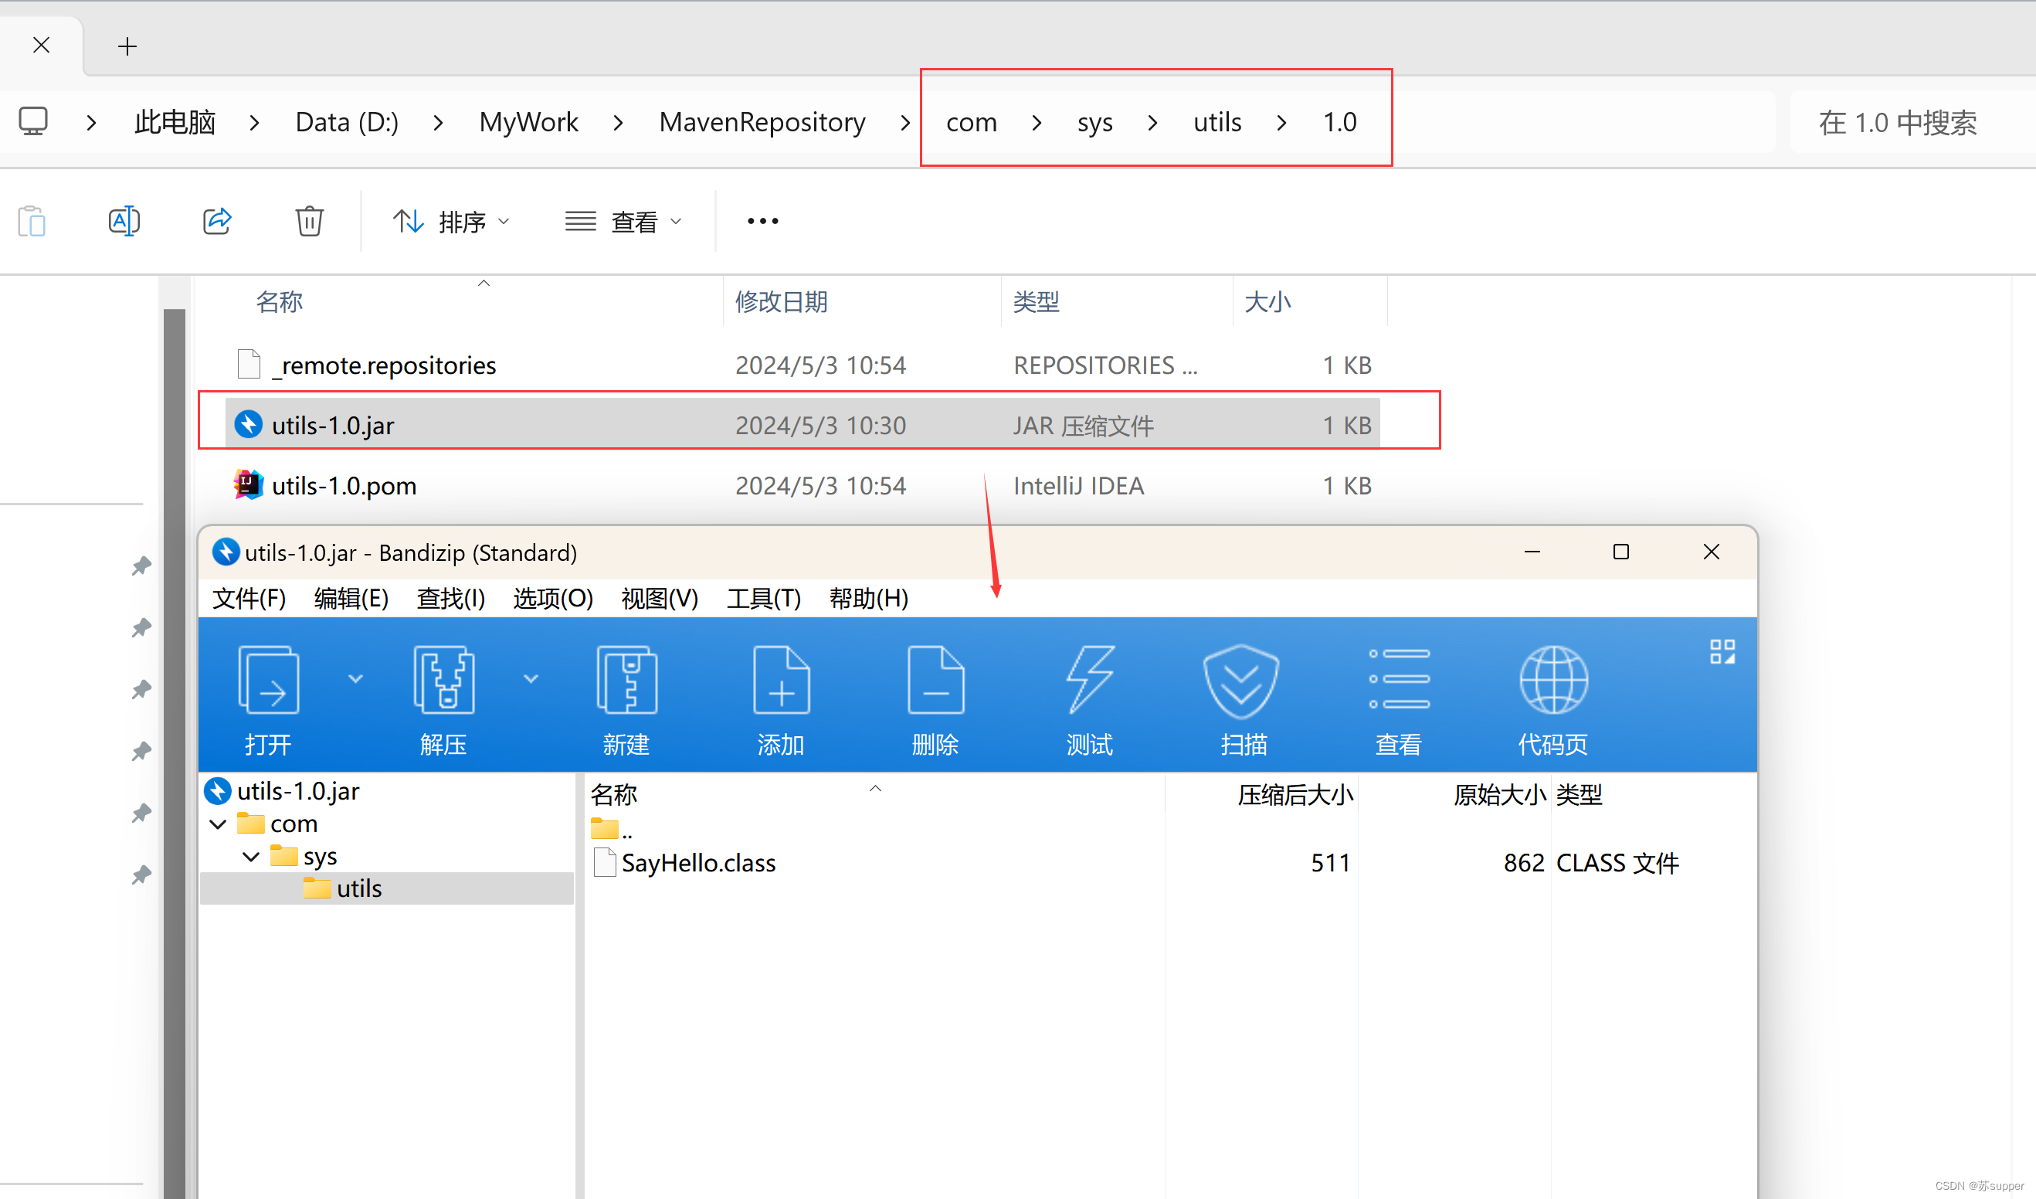2036x1199 pixels.
Task: Rename utils-1.0.jar using the rename icon
Action: pos(124,221)
